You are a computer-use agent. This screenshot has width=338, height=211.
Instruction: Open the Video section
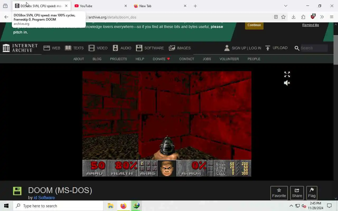(98, 48)
